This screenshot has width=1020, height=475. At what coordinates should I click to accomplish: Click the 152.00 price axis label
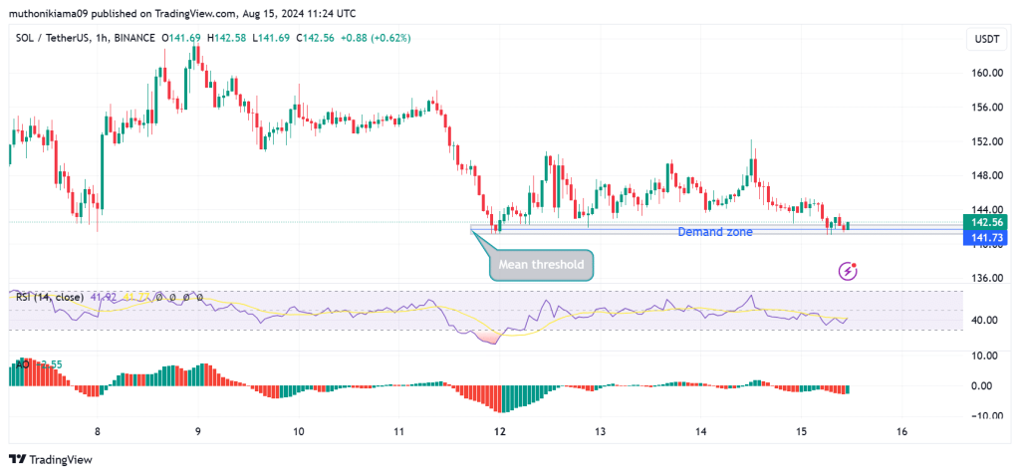(987, 141)
